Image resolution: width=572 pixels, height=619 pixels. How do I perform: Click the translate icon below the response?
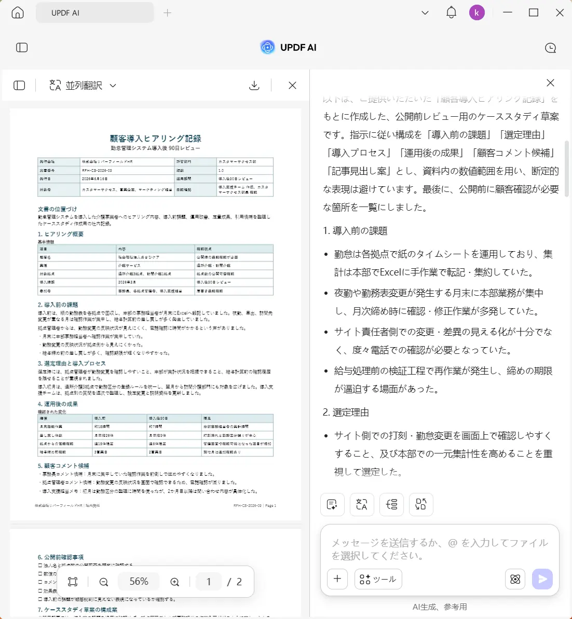(x=362, y=504)
